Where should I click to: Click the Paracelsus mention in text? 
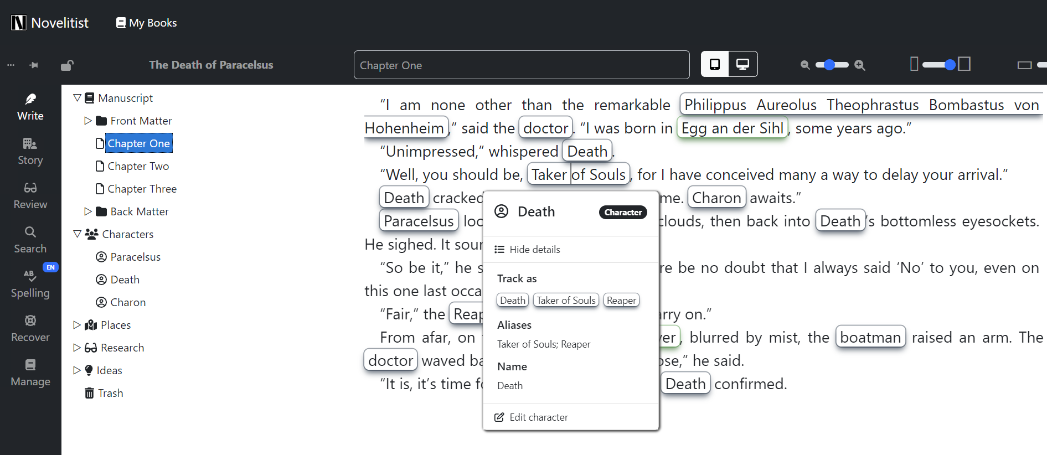pyautogui.click(x=419, y=221)
